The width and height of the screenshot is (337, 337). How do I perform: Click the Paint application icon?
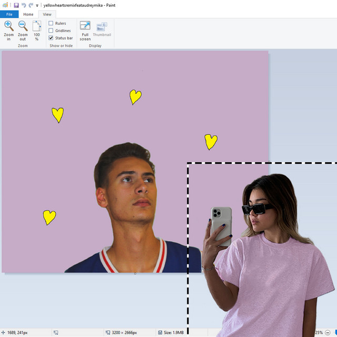tap(5, 5)
